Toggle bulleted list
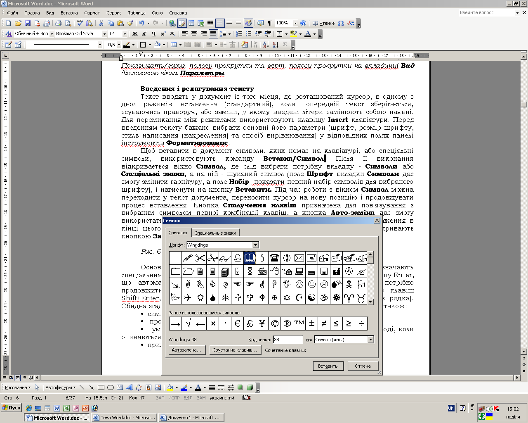 pyautogui.click(x=248, y=34)
